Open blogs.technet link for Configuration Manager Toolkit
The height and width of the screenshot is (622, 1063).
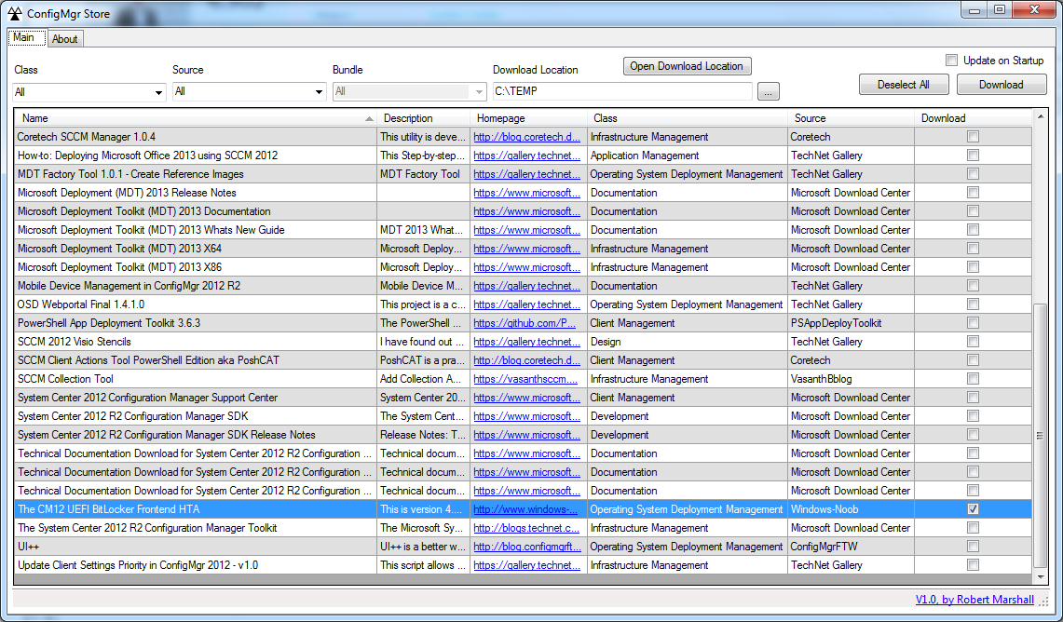(x=526, y=528)
